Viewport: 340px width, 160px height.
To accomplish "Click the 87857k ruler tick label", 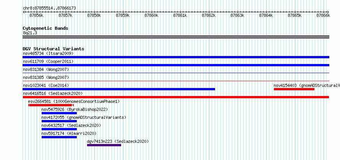I will (65, 15).
